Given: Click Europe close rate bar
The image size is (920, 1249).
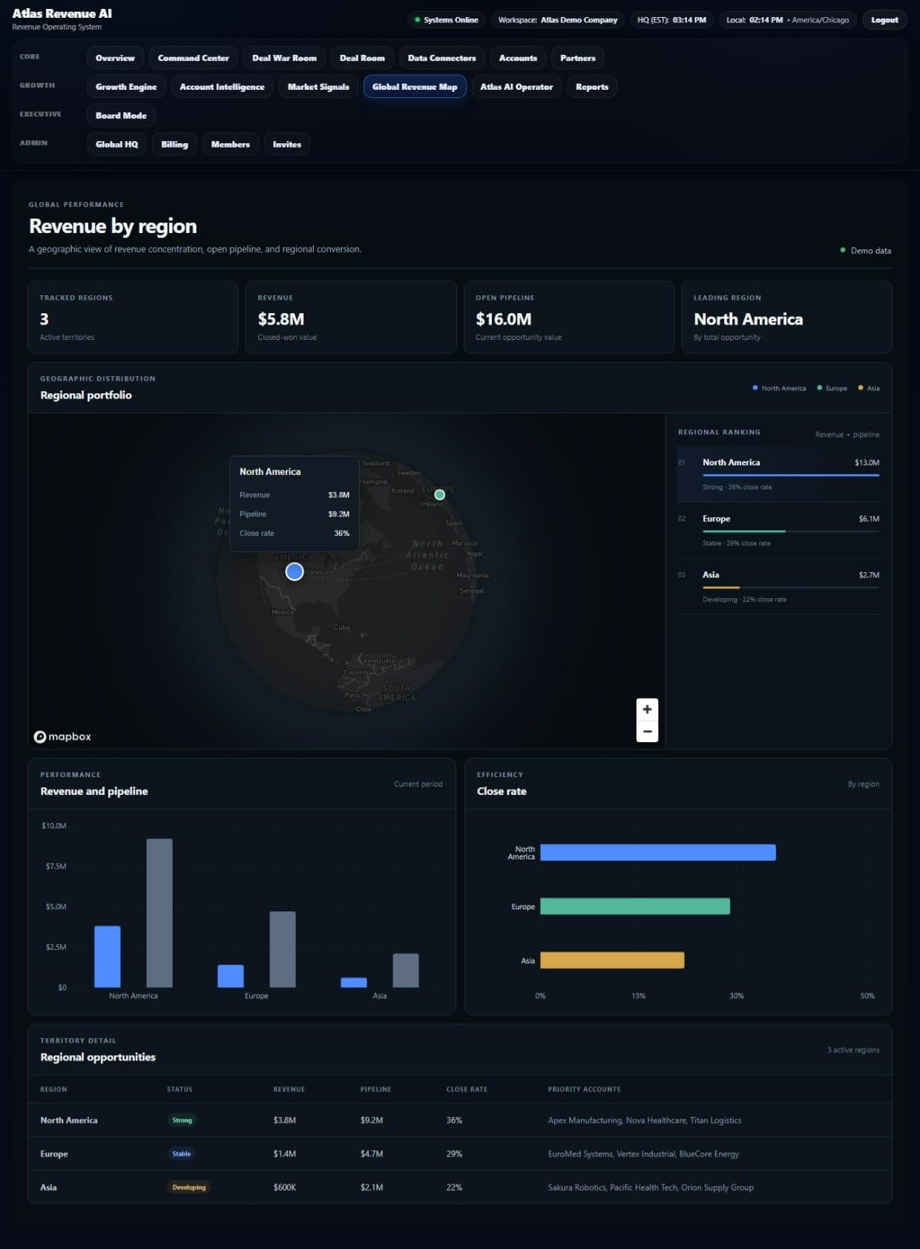Looking at the screenshot, I should pos(635,906).
